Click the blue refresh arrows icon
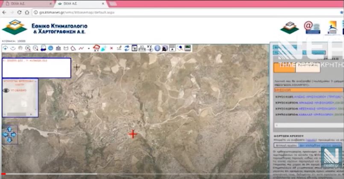344x179 pixels. (x=127, y=48)
